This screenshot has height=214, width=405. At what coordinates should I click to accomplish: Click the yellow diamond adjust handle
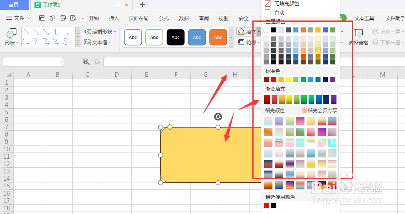[170, 127]
